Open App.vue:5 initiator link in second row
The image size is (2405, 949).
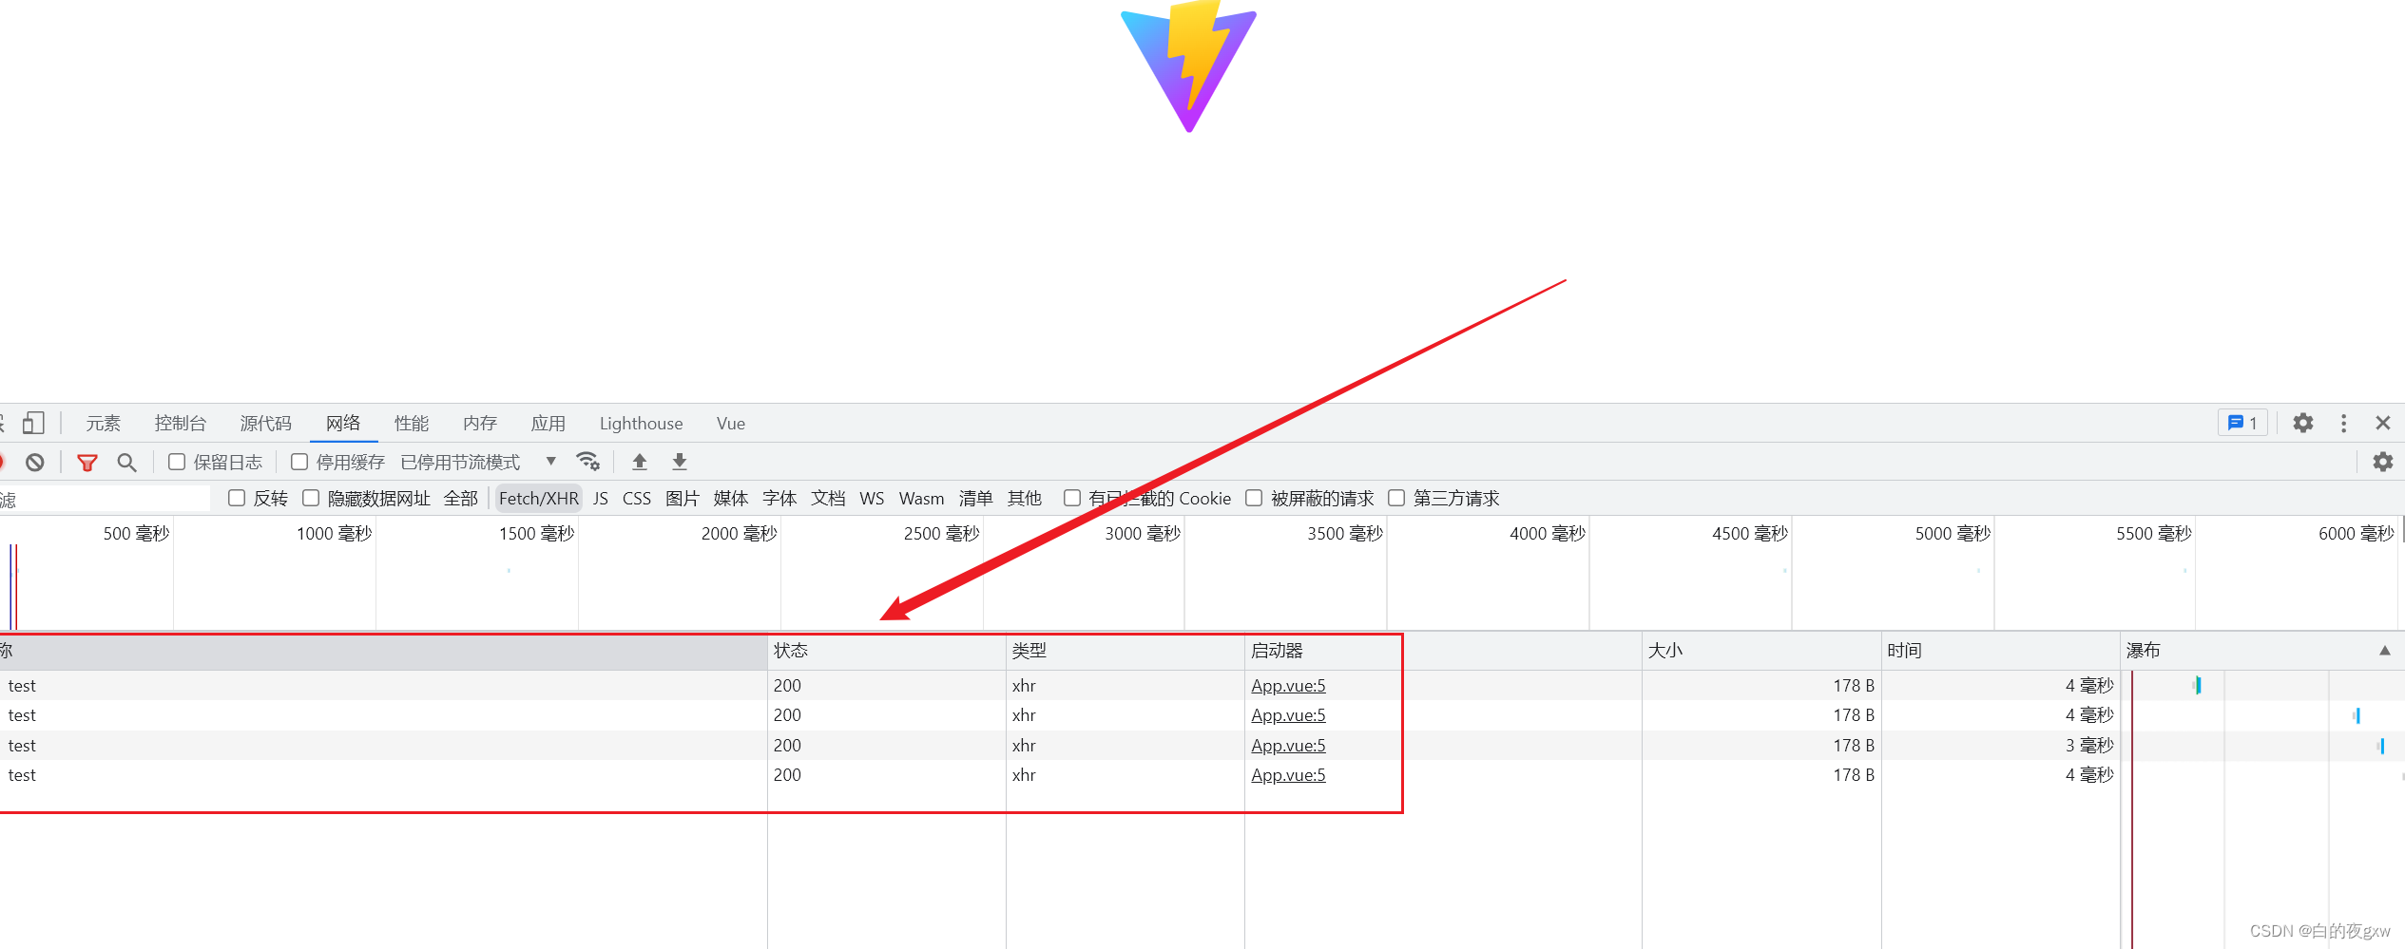coord(1288,715)
